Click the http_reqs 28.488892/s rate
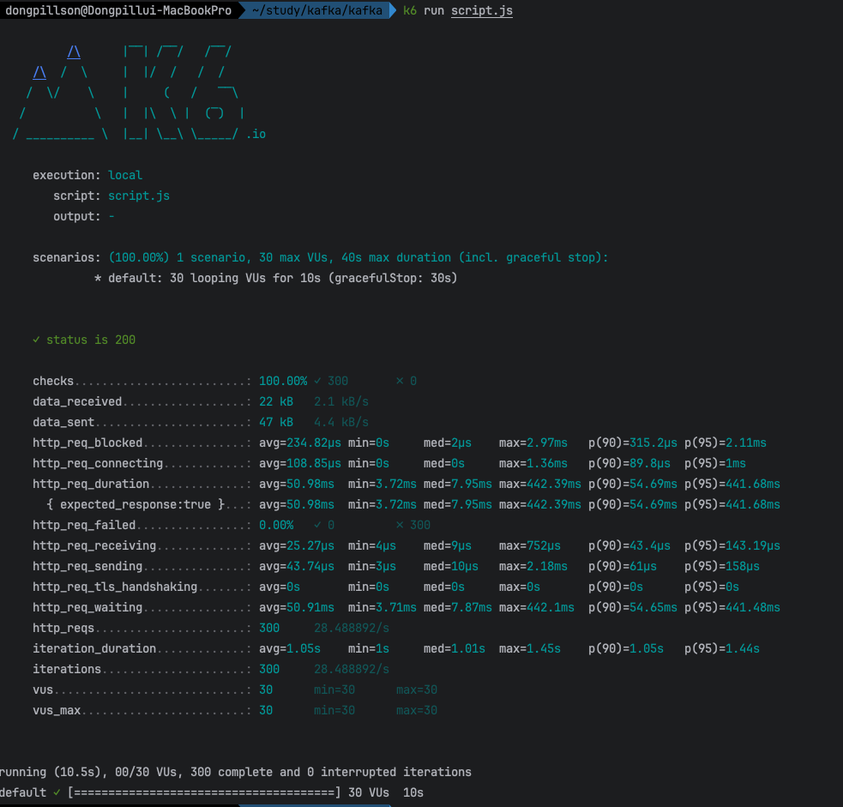843x807 pixels. coord(351,628)
